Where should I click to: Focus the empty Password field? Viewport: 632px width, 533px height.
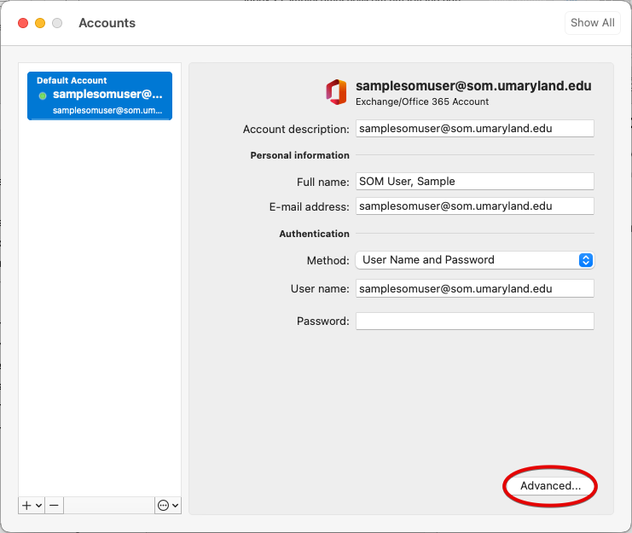click(x=474, y=322)
